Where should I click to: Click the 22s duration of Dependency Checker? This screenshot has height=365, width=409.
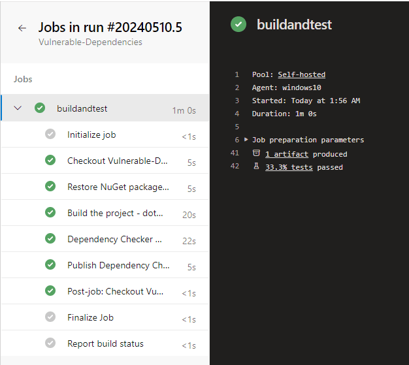(189, 241)
